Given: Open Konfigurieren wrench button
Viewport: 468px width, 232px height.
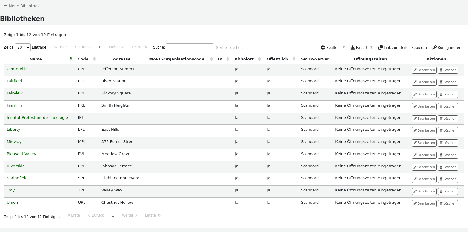Looking at the screenshot, I should coord(447,47).
